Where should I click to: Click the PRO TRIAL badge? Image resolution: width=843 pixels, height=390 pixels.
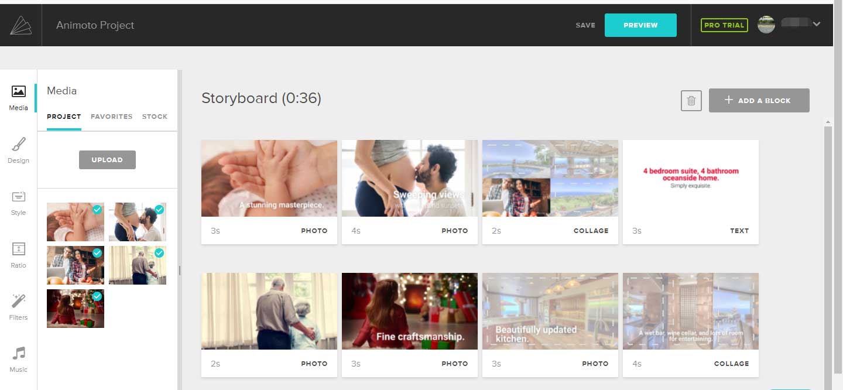click(x=724, y=25)
